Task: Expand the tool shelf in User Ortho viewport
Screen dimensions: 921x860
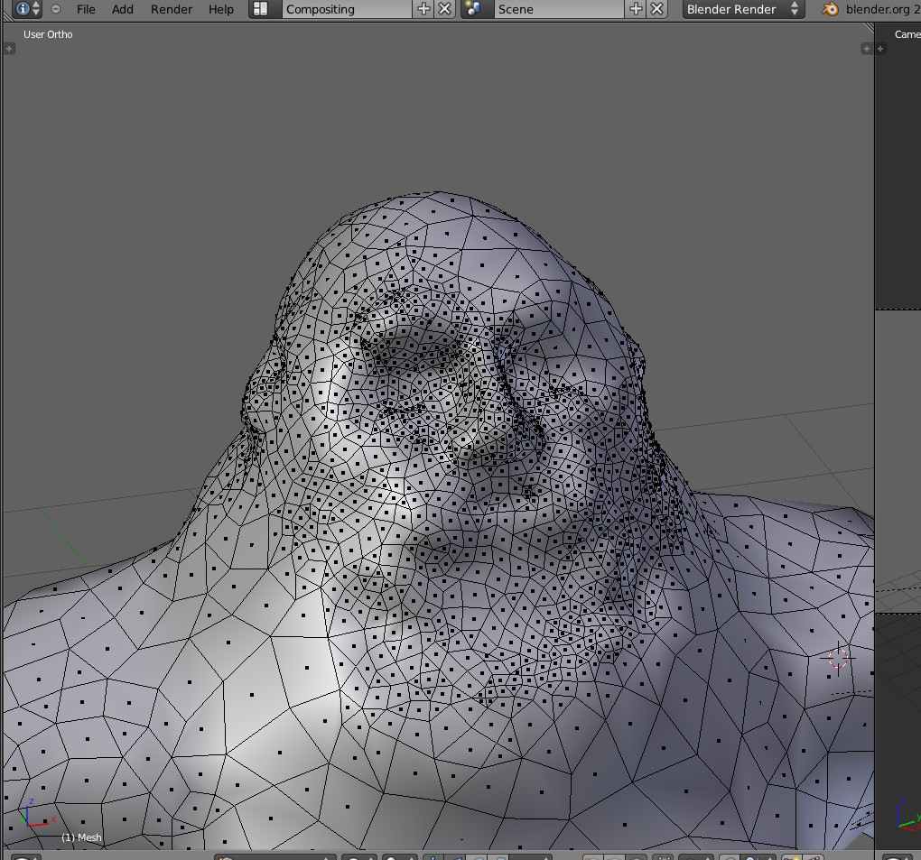Action: pyautogui.click(x=9, y=49)
